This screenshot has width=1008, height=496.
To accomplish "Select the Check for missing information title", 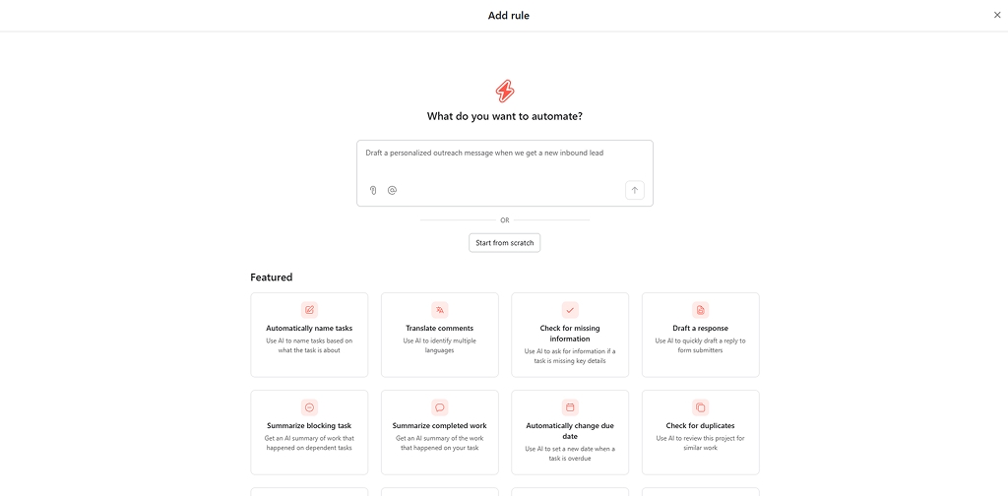I will point(570,334).
